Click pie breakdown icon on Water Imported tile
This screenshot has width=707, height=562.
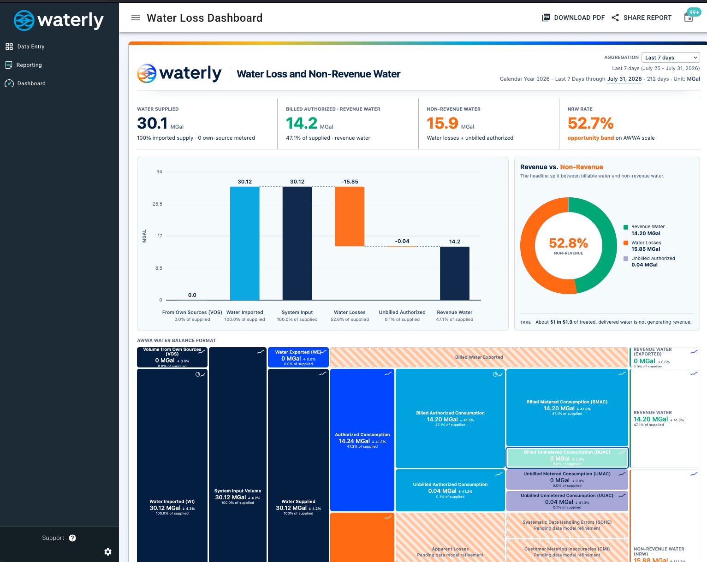click(198, 374)
